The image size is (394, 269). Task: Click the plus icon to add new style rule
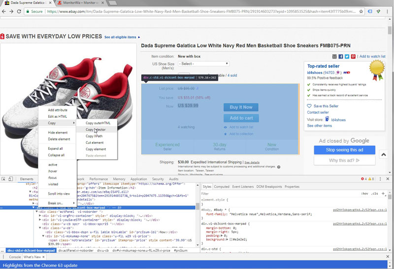coord(383,193)
